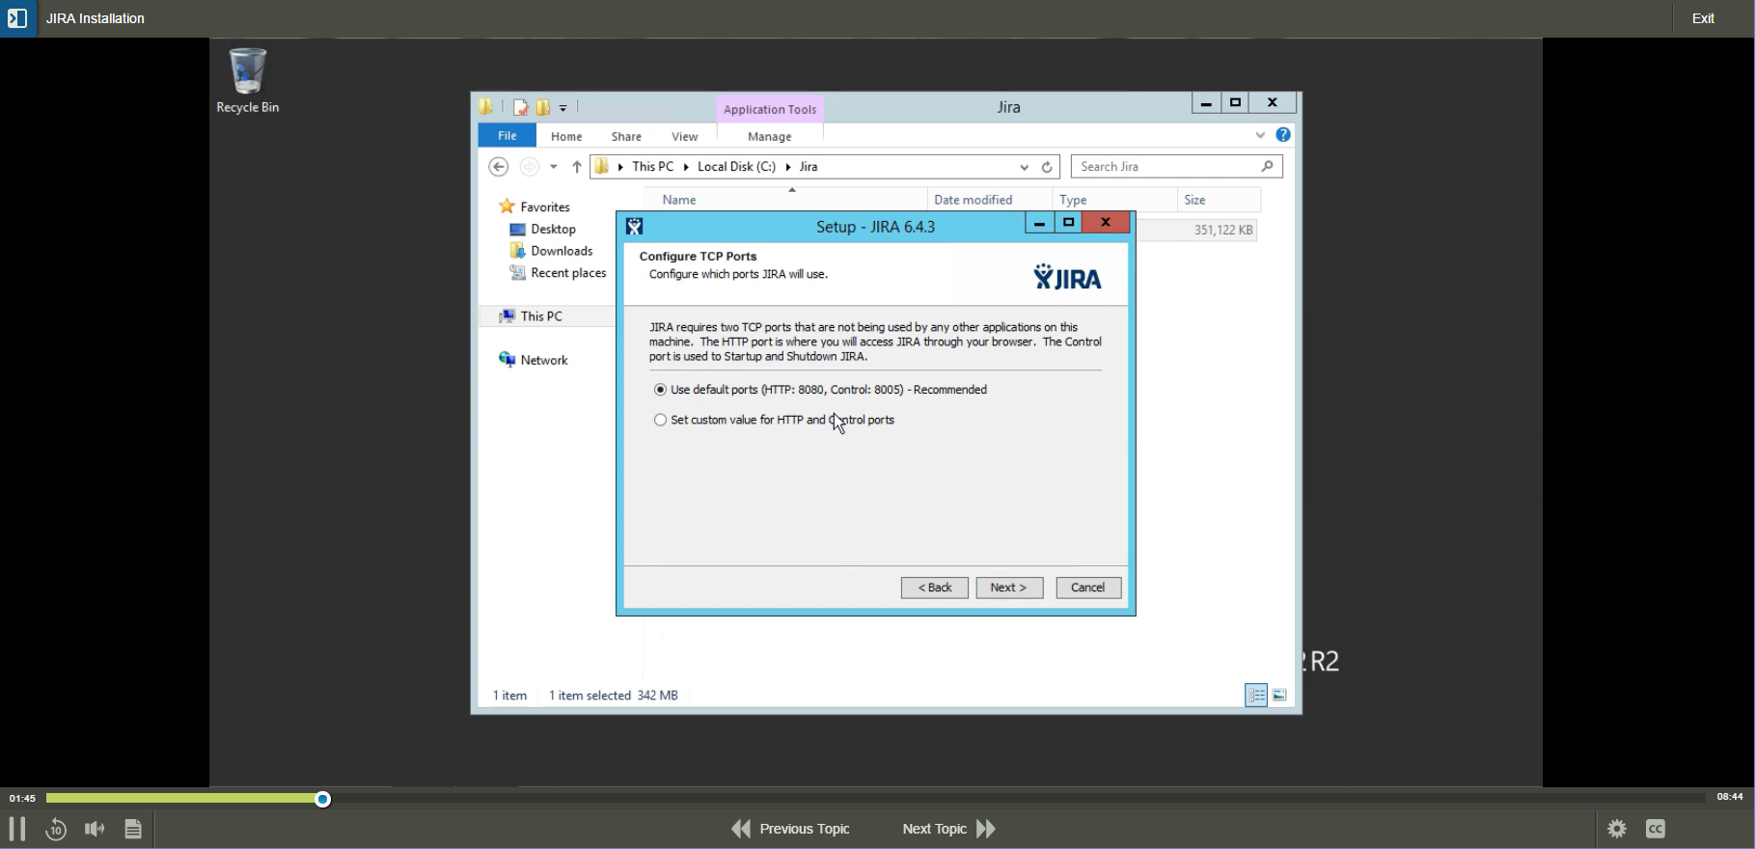Navigate back in Explorer window
This screenshot has width=1755, height=849.
(x=499, y=167)
